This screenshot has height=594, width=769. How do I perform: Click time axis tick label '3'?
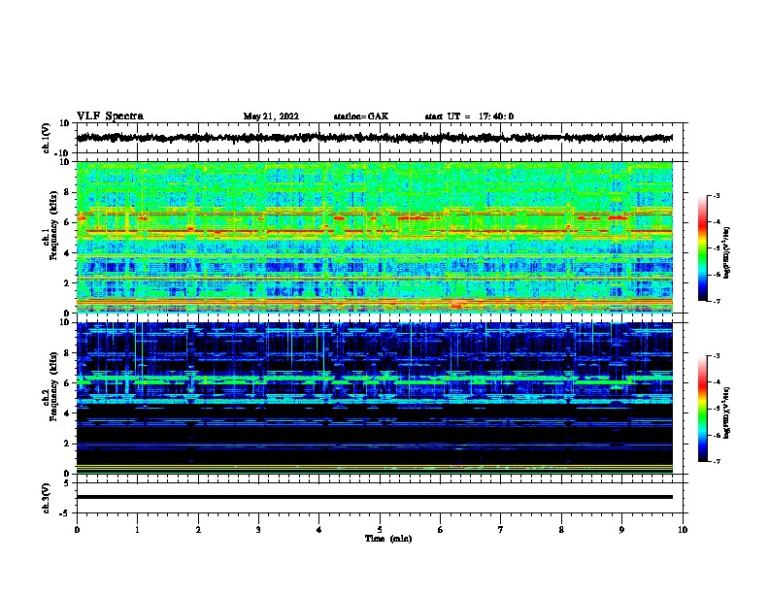pos(258,530)
